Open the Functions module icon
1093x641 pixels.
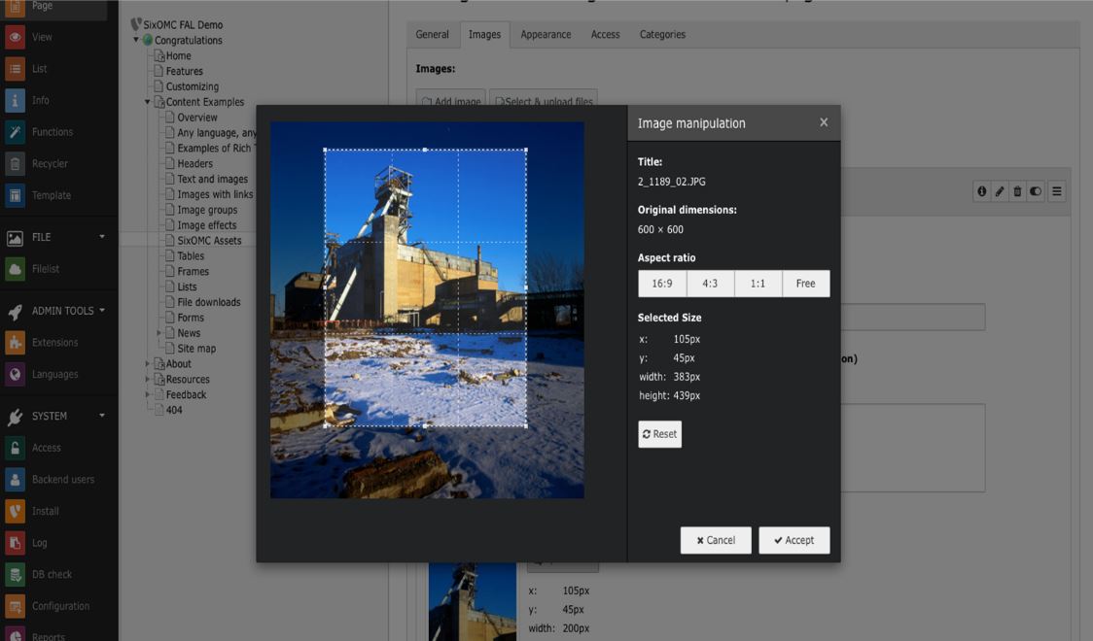(15, 132)
